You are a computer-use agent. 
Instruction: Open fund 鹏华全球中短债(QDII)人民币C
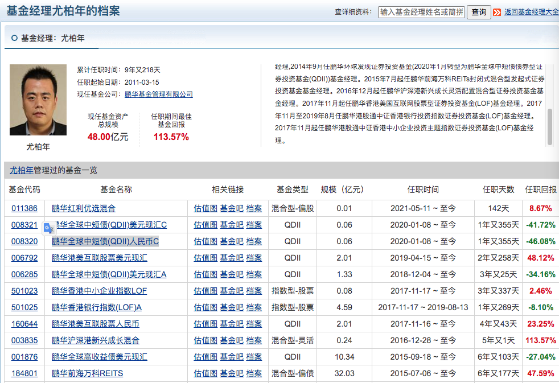tap(105, 241)
